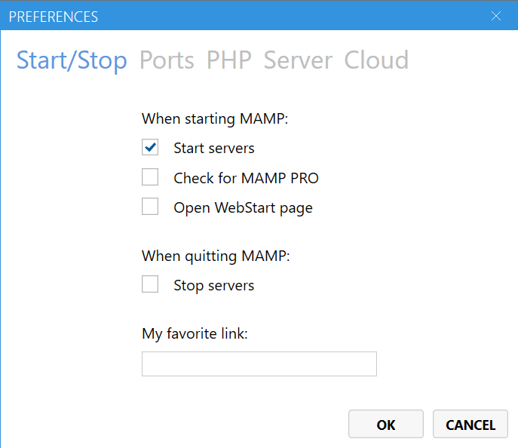Select the Server tab
Viewport: 518px width, 448px height.
(x=298, y=60)
